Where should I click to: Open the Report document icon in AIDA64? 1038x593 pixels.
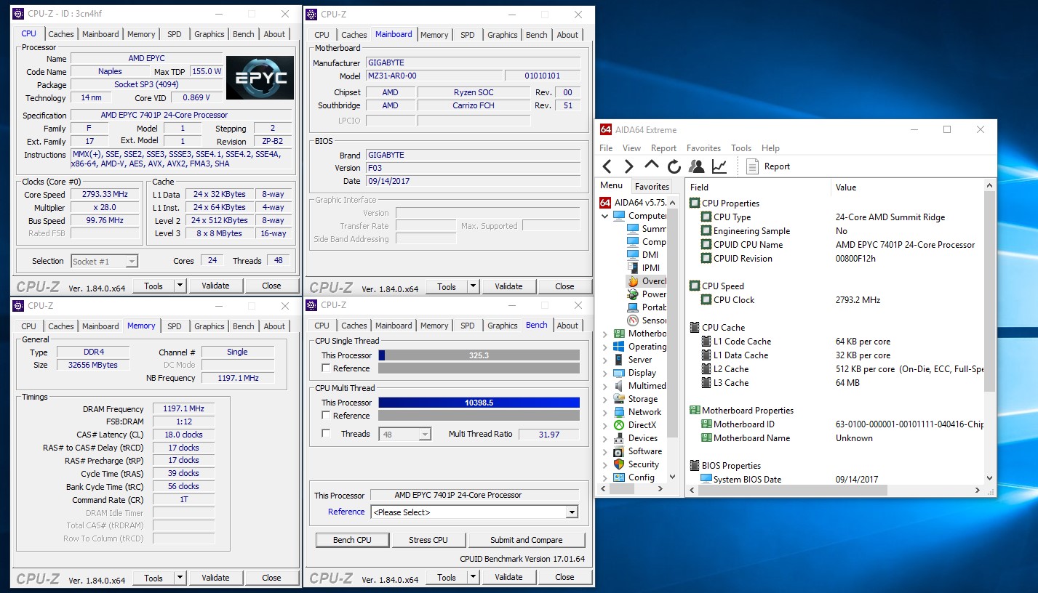click(752, 166)
